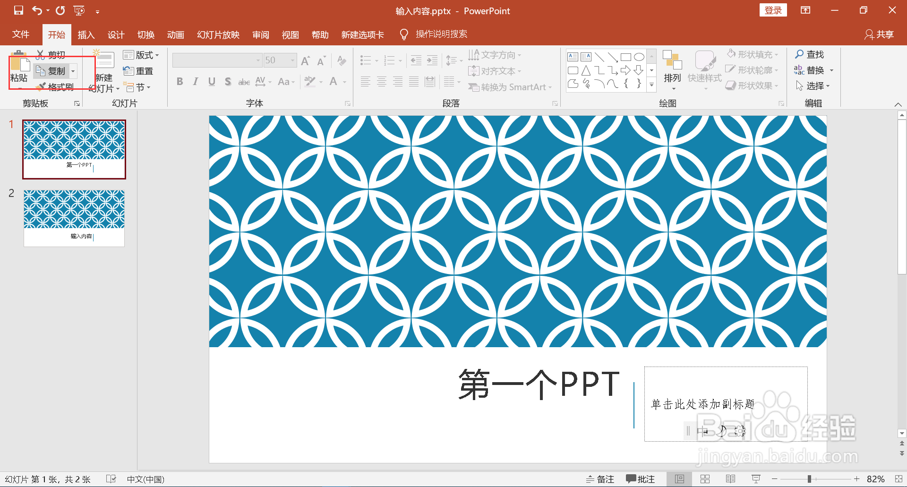Click the subtitle placeholder 单击此处添加副标题
The width and height of the screenshot is (907, 487).
(726, 404)
